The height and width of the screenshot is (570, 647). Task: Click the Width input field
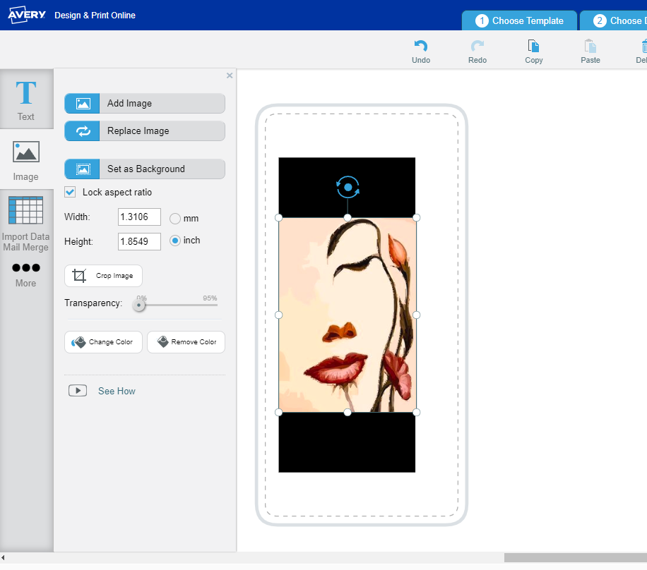(139, 217)
